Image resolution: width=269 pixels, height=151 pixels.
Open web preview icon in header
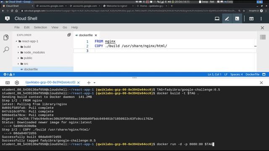[251, 18]
